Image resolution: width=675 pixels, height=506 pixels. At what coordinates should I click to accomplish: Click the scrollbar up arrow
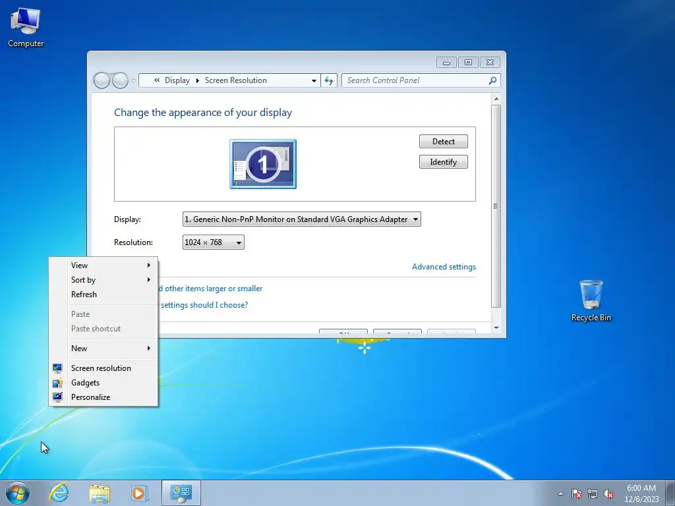pyautogui.click(x=496, y=99)
